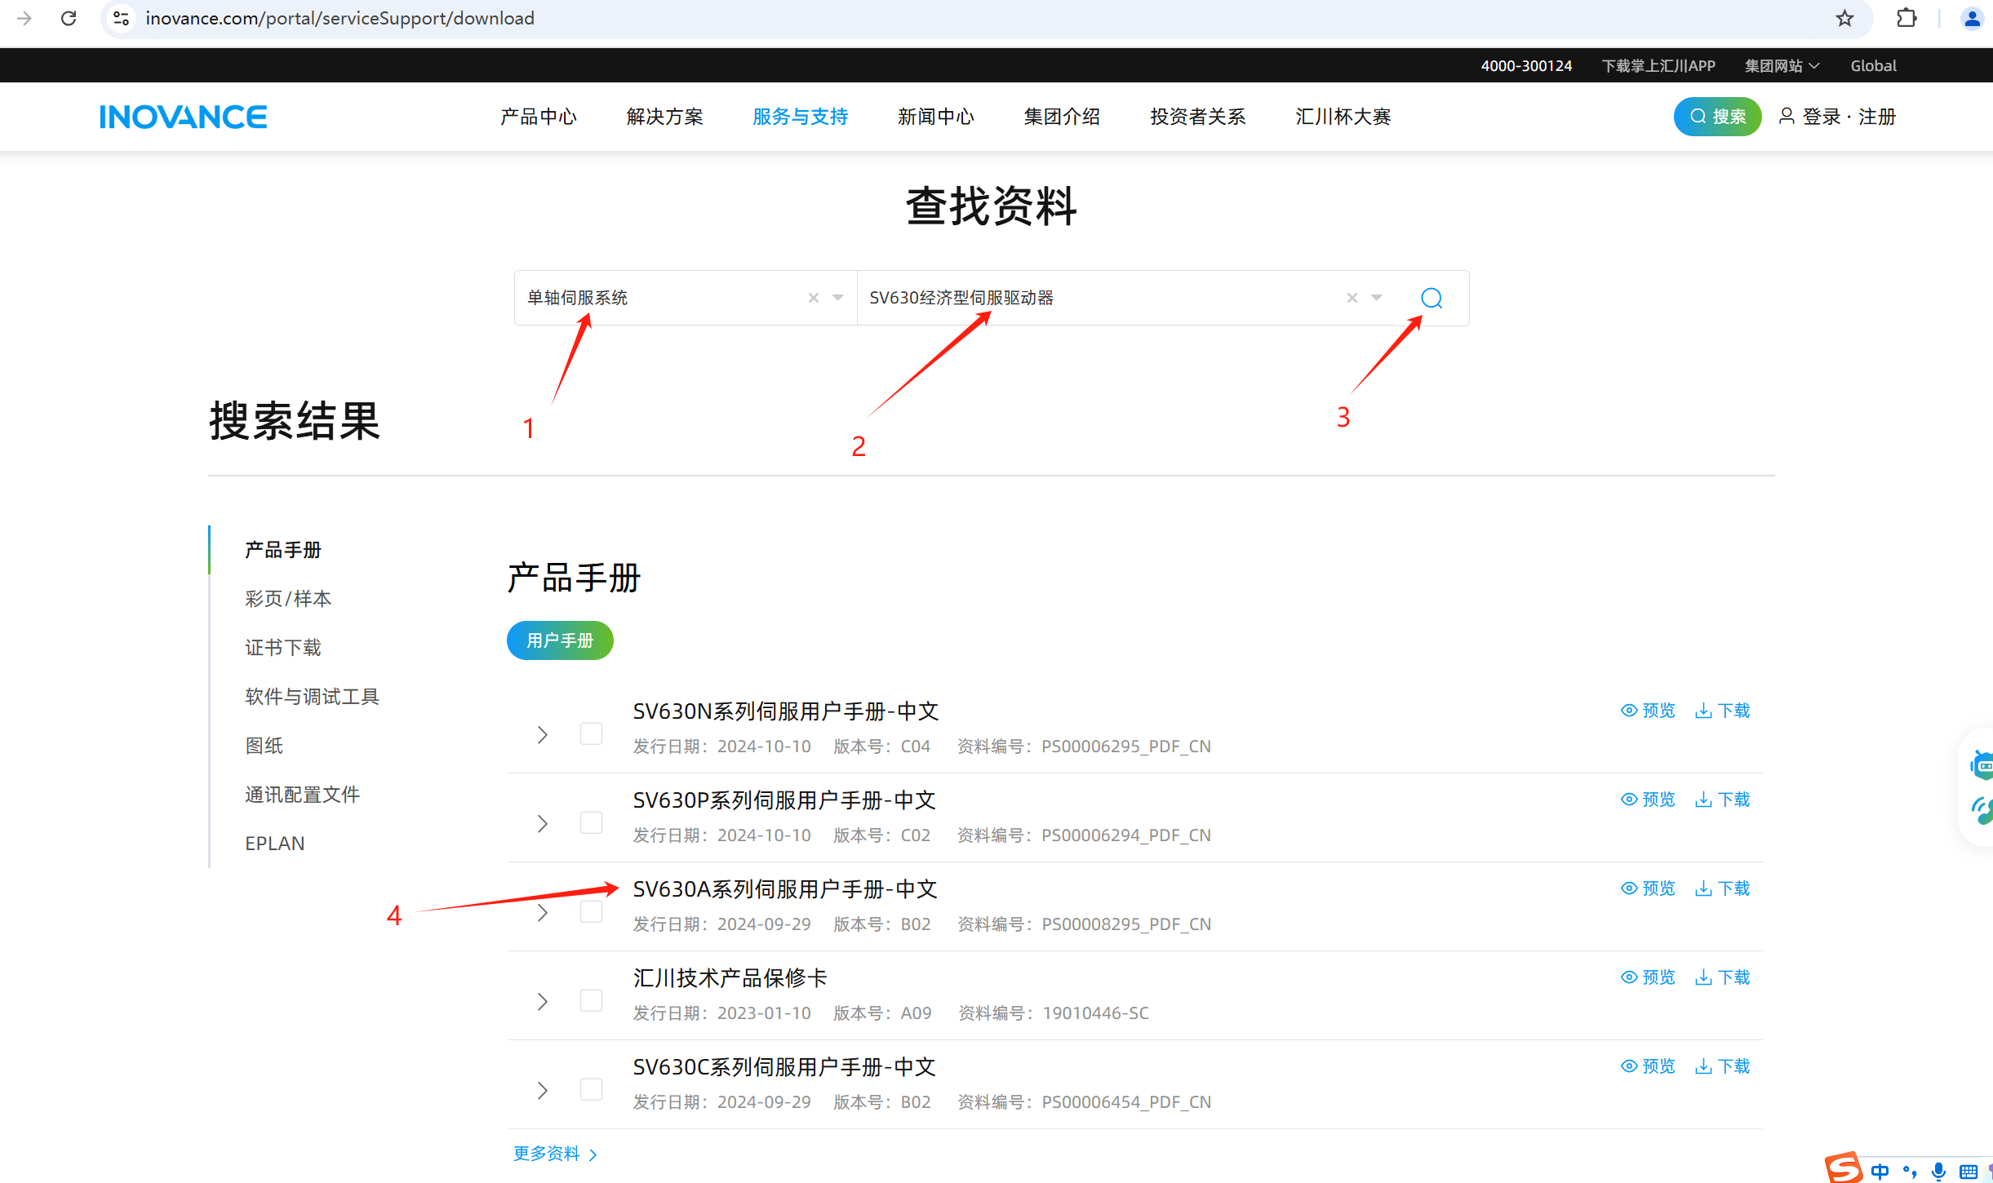
Task: Select 彩页/样本 in sidebar
Action: 288,599
